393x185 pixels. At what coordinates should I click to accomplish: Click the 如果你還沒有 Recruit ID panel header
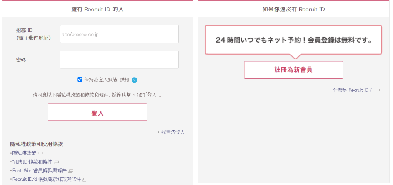coord(293,9)
